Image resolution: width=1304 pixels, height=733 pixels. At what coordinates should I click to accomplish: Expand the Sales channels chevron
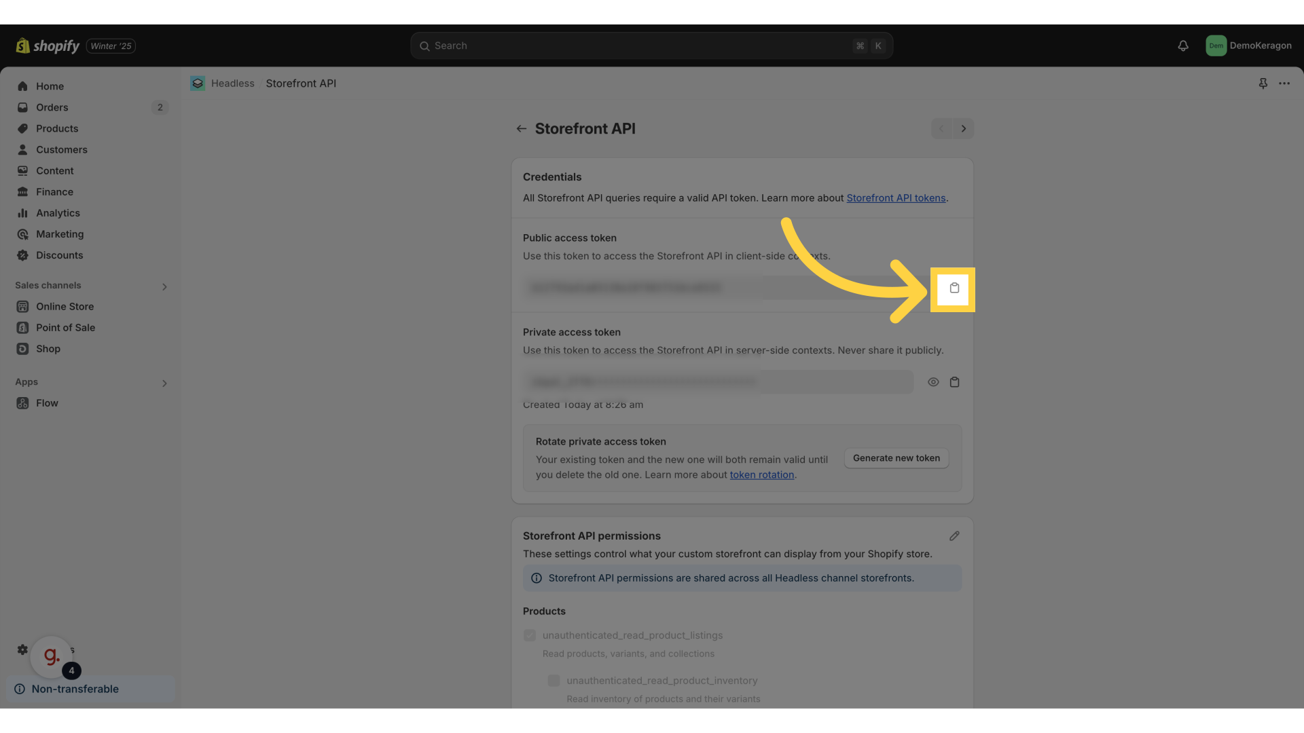click(164, 286)
